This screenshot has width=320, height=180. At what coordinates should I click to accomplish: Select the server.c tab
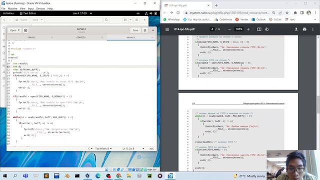tap(131, 37)
